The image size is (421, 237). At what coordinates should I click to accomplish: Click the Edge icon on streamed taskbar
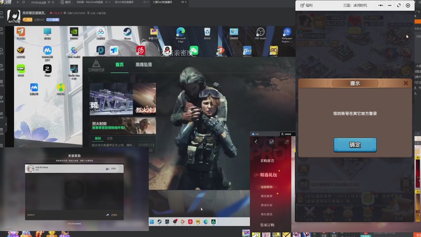[x=206, y=222]
